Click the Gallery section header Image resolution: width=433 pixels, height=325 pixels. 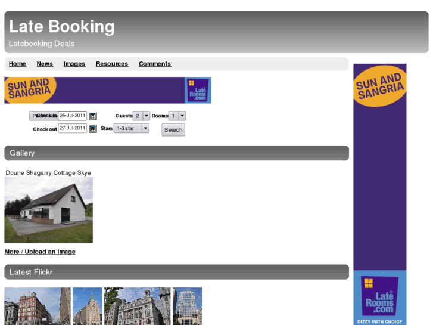point(177,153)
